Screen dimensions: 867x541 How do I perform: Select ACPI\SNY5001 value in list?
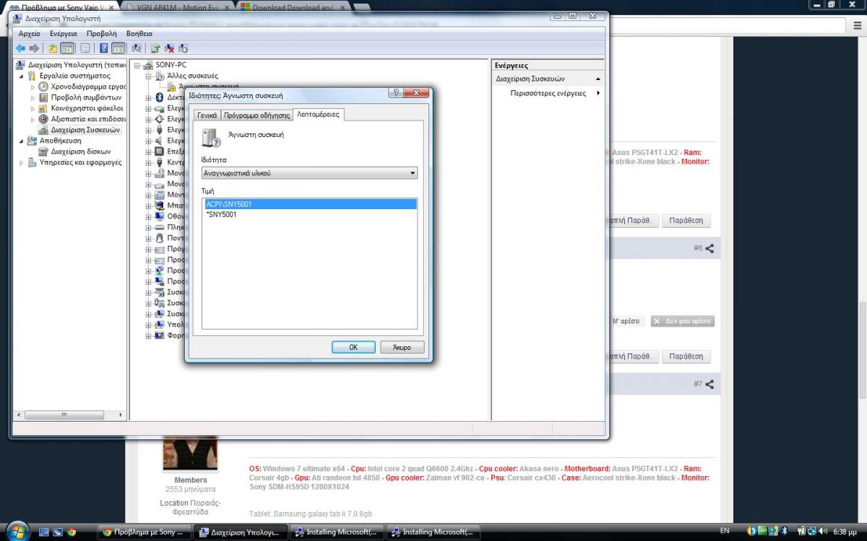(x=309, y=204)
